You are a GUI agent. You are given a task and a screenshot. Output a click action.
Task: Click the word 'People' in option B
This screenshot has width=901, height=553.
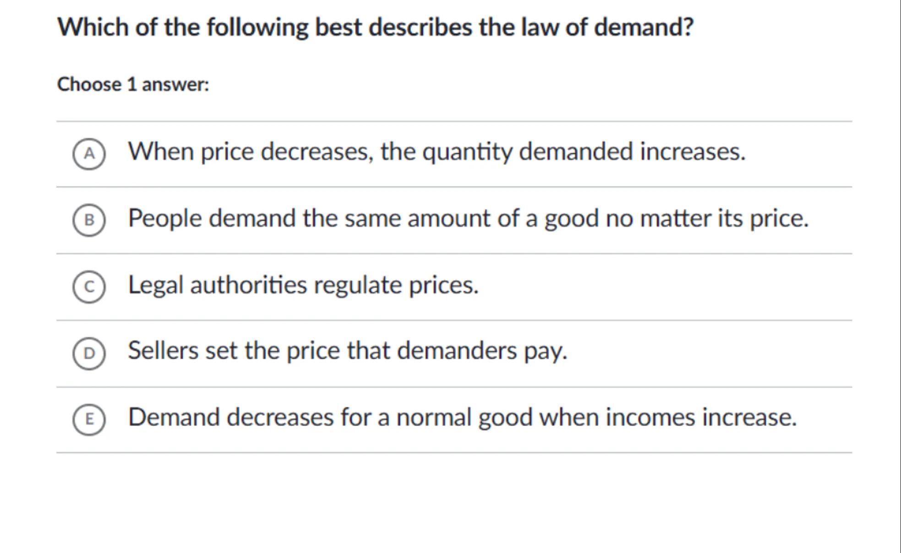tap(164, 218)
